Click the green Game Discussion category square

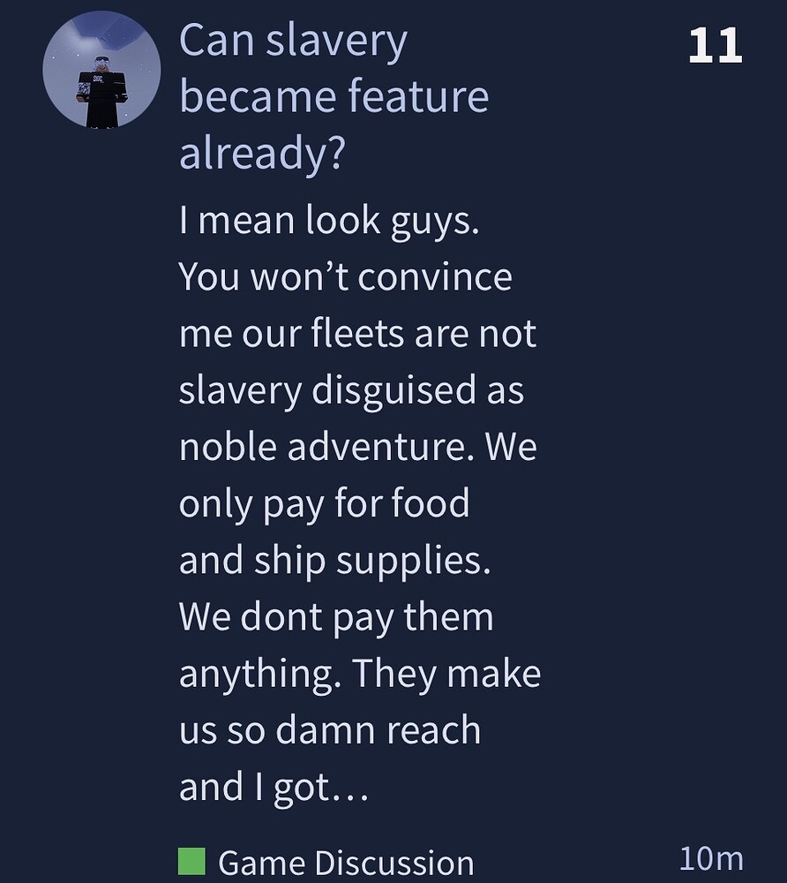coord(191,861)
